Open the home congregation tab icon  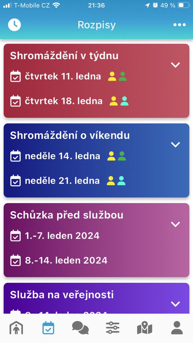pos(16,328)
